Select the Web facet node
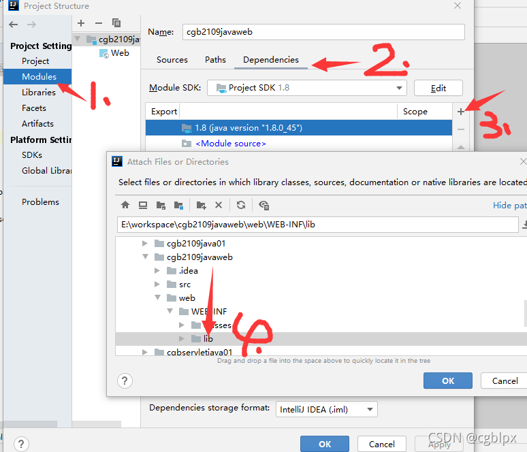 (114, 53)
